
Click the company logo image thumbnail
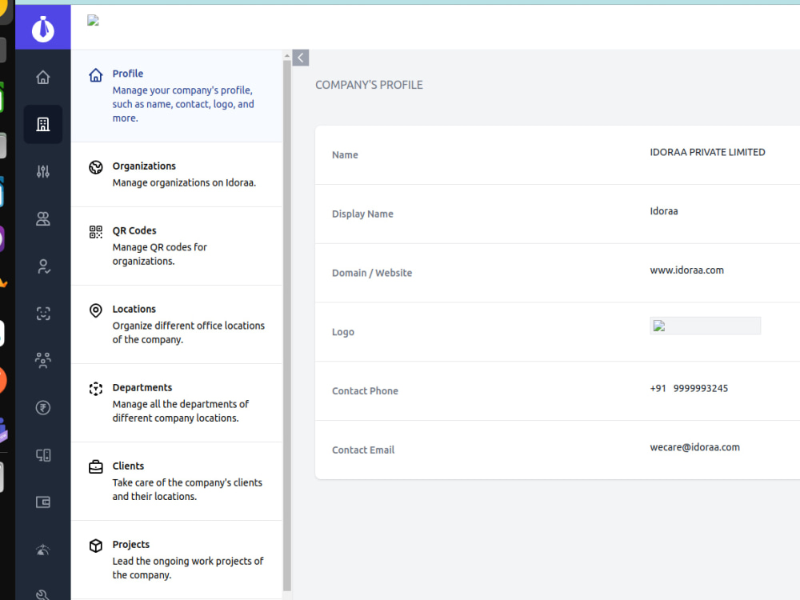705,326
